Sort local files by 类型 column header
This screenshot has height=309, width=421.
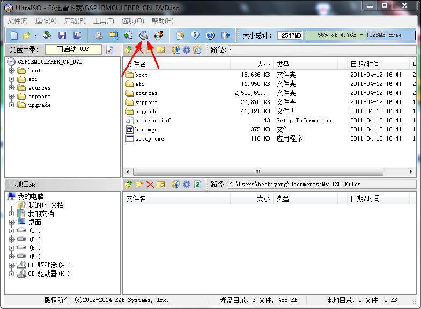click(x=306, y=199)
